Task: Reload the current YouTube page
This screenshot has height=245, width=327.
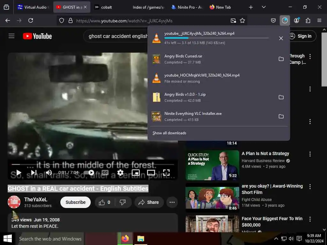Action: point(31,20)
